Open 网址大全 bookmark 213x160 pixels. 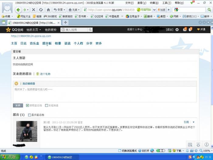[x=24, y=16]
